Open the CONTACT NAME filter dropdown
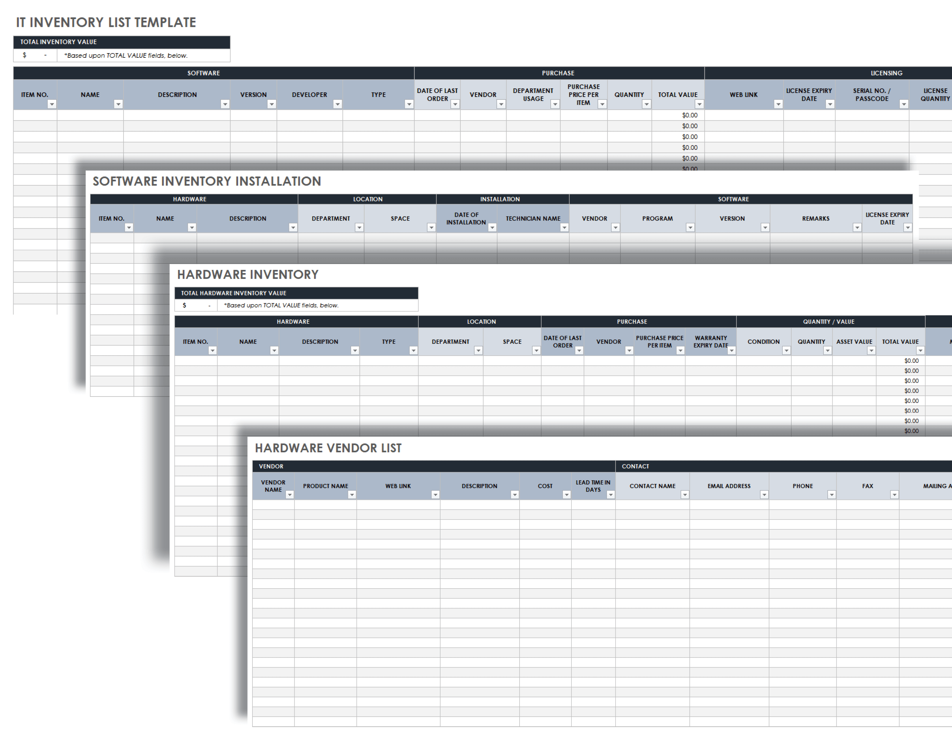952x736 pixels. click(685, 495)
